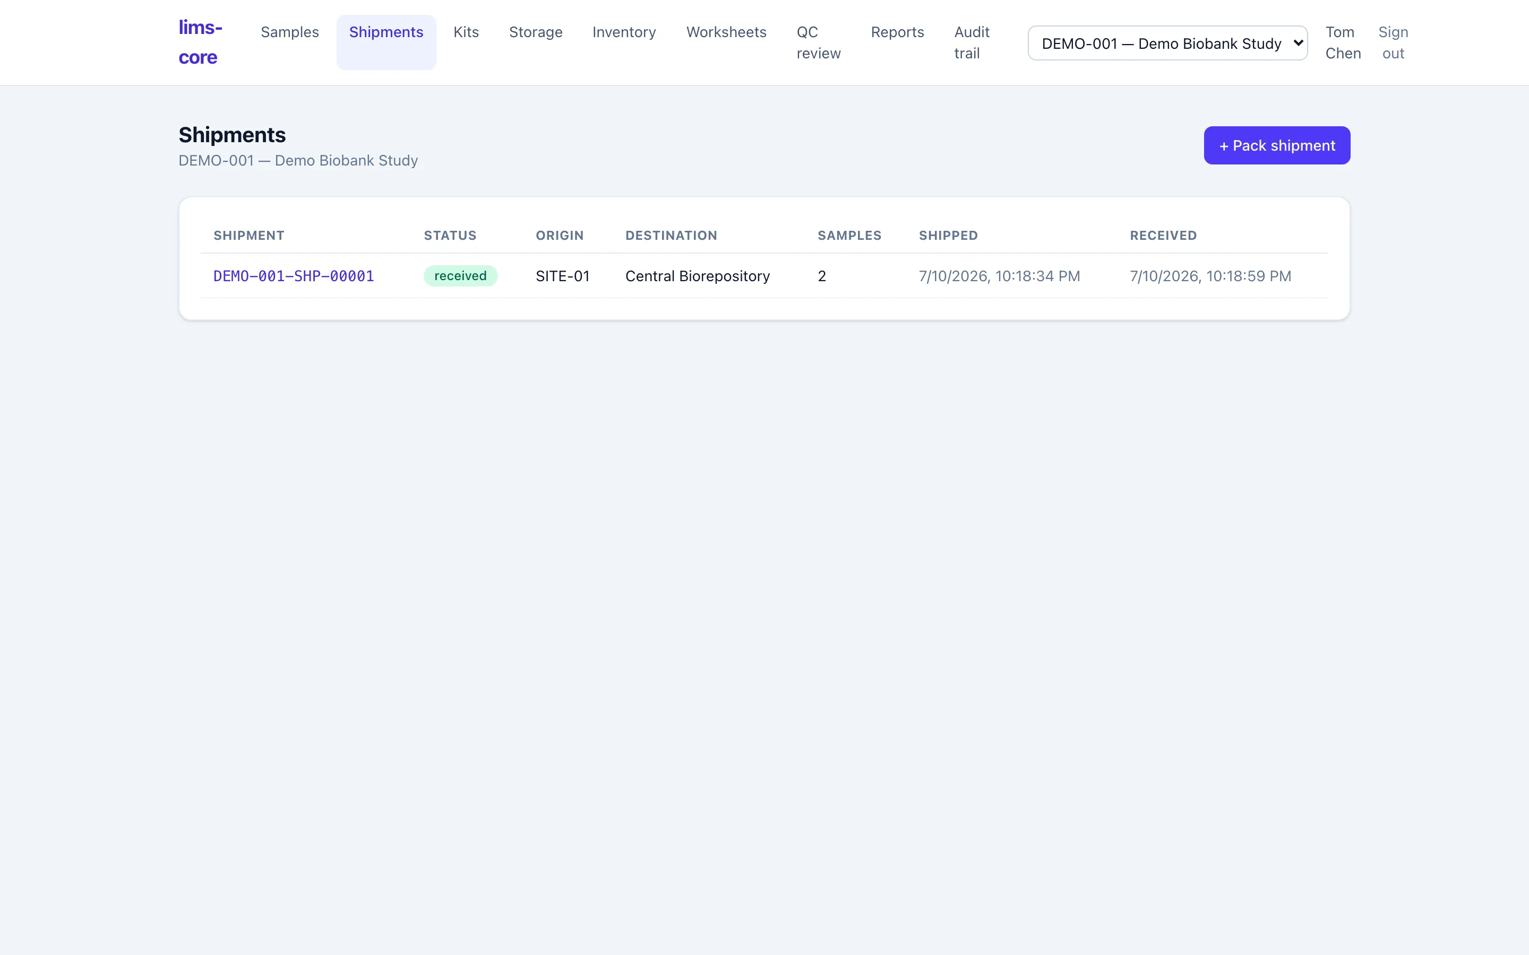This screenshot has height=955, width=1529.
Task: Navigate to Storage
Action: pos(536,32)
